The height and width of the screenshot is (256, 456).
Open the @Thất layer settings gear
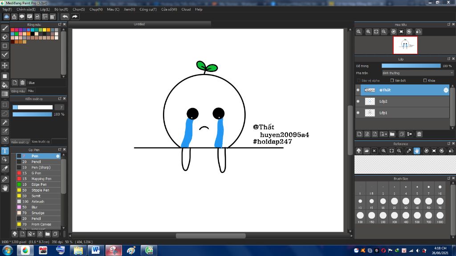446,90
